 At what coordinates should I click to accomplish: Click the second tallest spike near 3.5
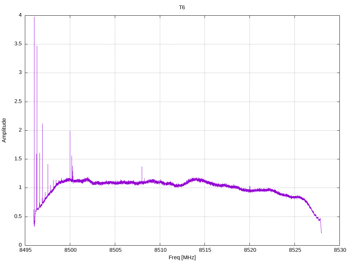[x=37, y=46]
